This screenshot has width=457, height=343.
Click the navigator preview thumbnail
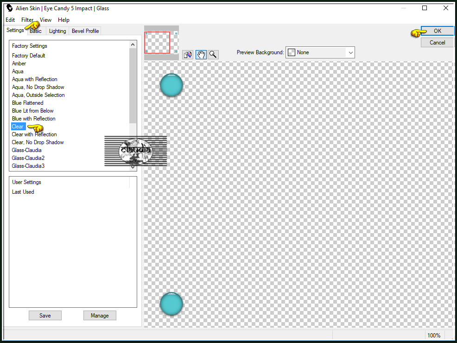161,43
